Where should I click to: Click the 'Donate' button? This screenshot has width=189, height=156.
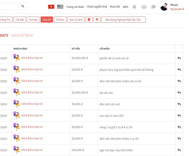tap(33, 20)
